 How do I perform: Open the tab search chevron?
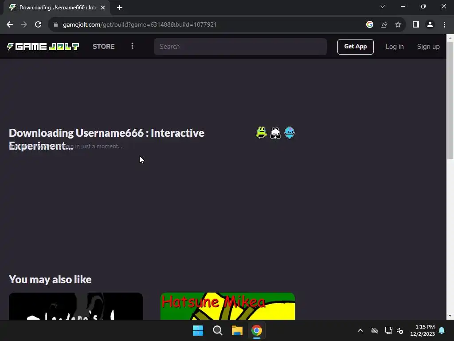[x=383, y=6]
